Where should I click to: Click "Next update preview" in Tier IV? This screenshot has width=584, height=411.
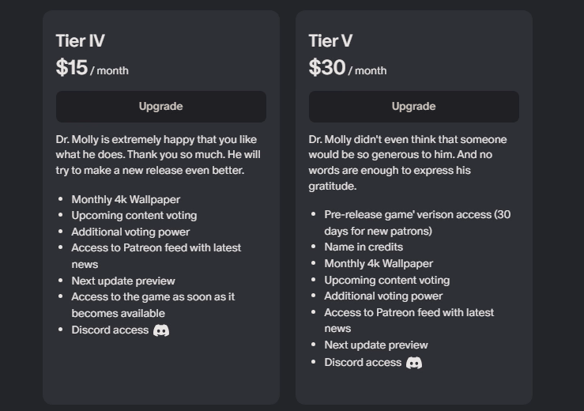point(123,281)
